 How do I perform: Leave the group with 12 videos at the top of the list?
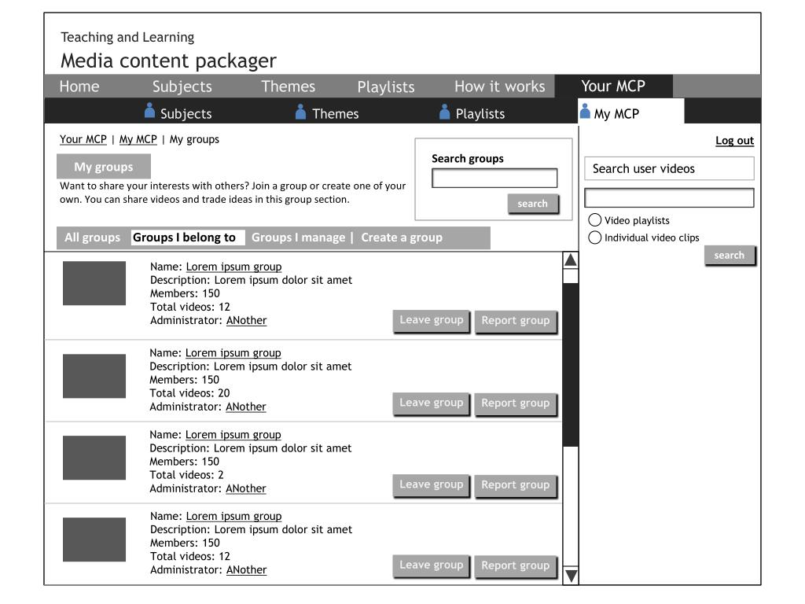click(x=432, y=321)
